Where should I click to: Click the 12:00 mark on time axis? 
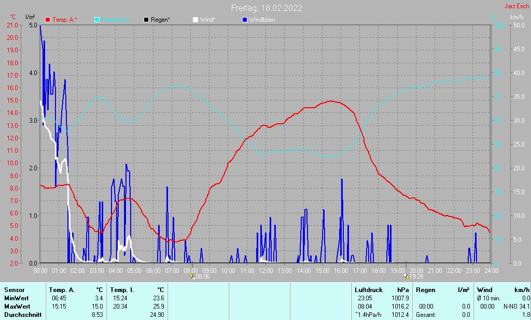click(266, 271)
